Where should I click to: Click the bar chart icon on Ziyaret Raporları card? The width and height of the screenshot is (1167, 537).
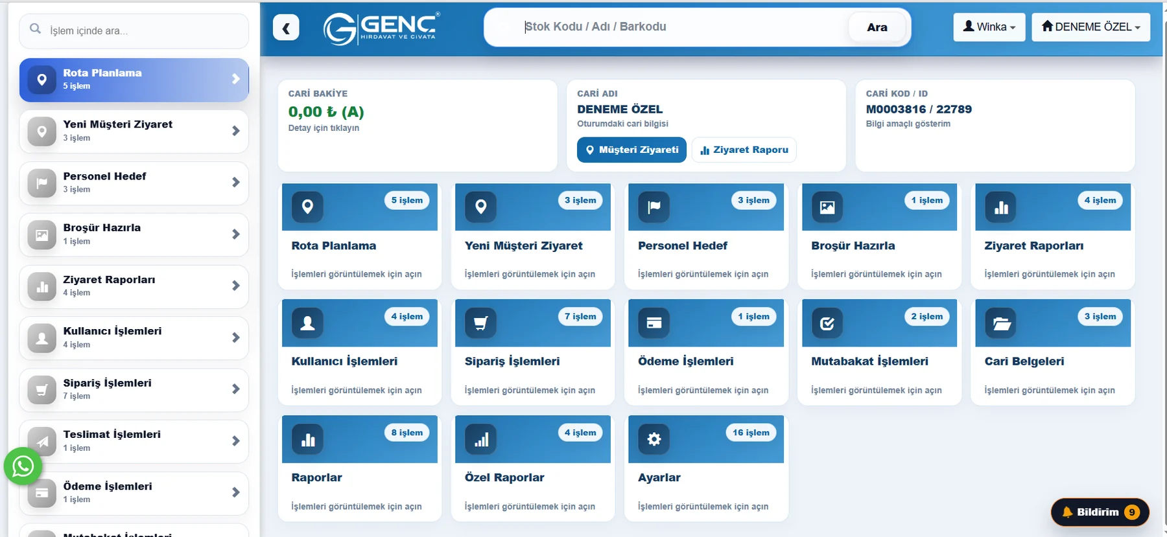[x=1000, y=207]
